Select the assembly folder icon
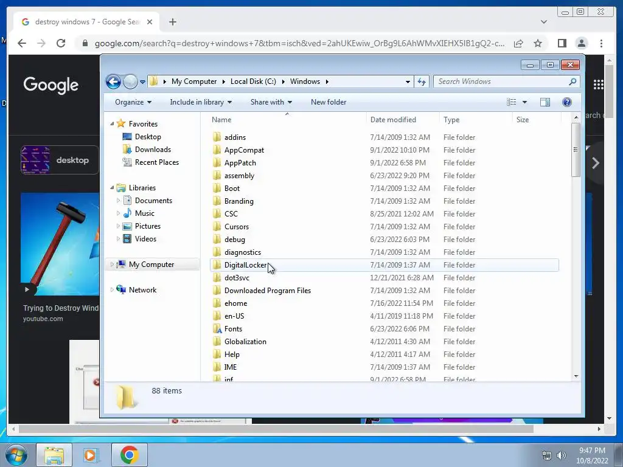 click(217, 175)
